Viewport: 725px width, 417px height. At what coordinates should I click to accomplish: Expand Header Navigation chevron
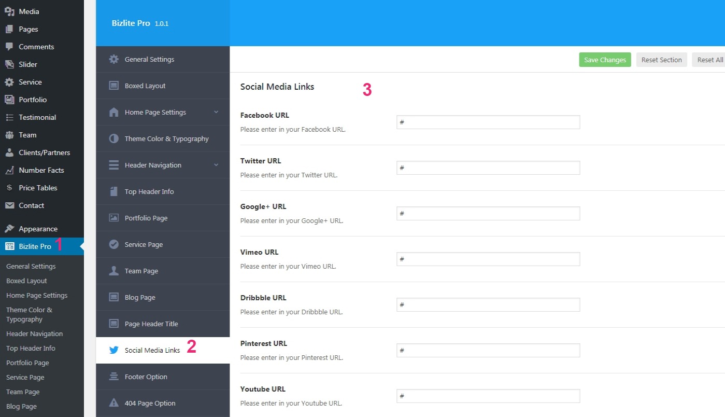(x=216, y=165)
